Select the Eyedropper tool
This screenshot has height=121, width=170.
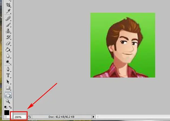click(8, 11)
